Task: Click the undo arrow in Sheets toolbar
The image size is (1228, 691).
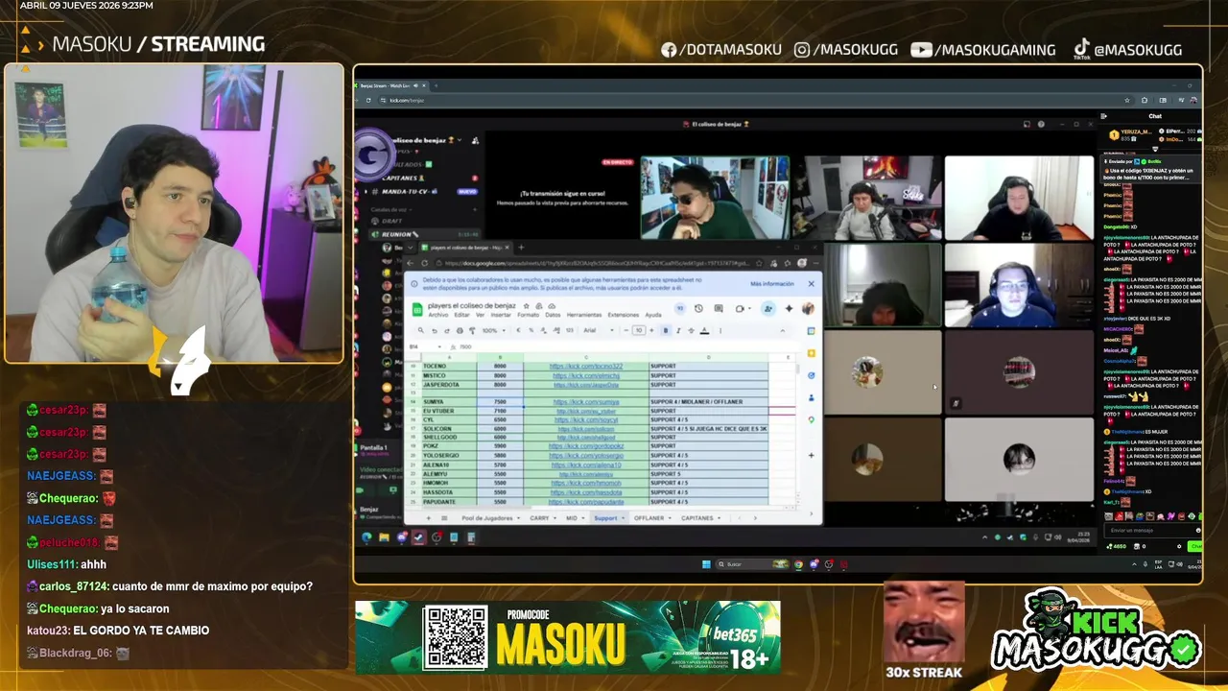Action: (x=435, y=330)
